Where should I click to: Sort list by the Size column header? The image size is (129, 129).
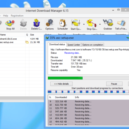pyautogui.click(x=37, y=35)
